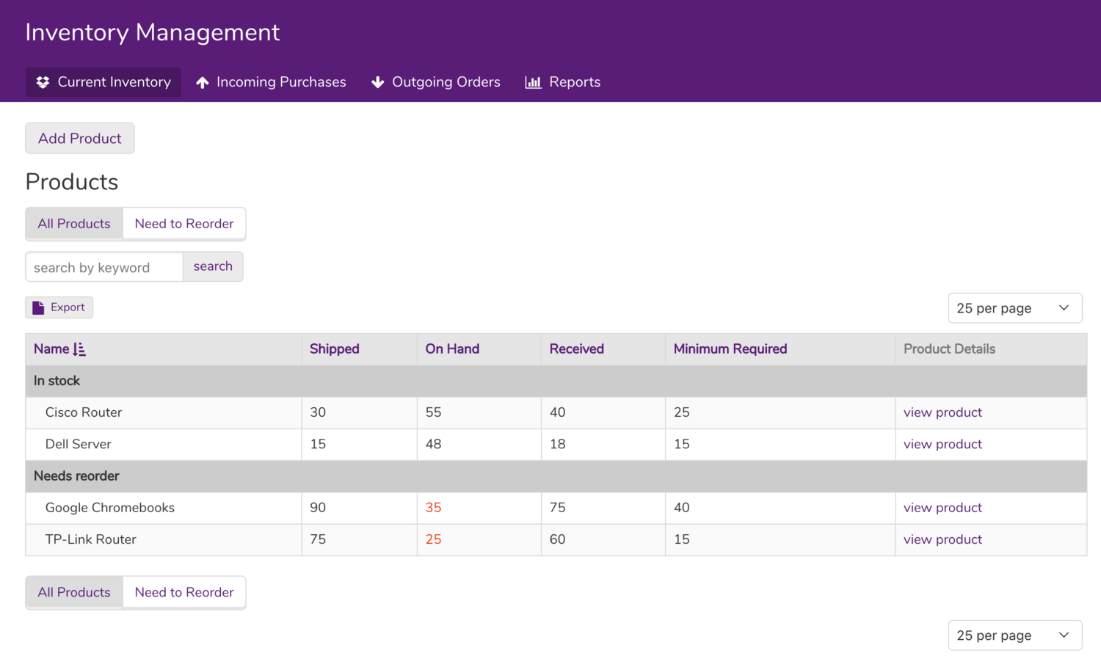
Task: Choose the bottom All Products filter
Action: coord(74,592)
